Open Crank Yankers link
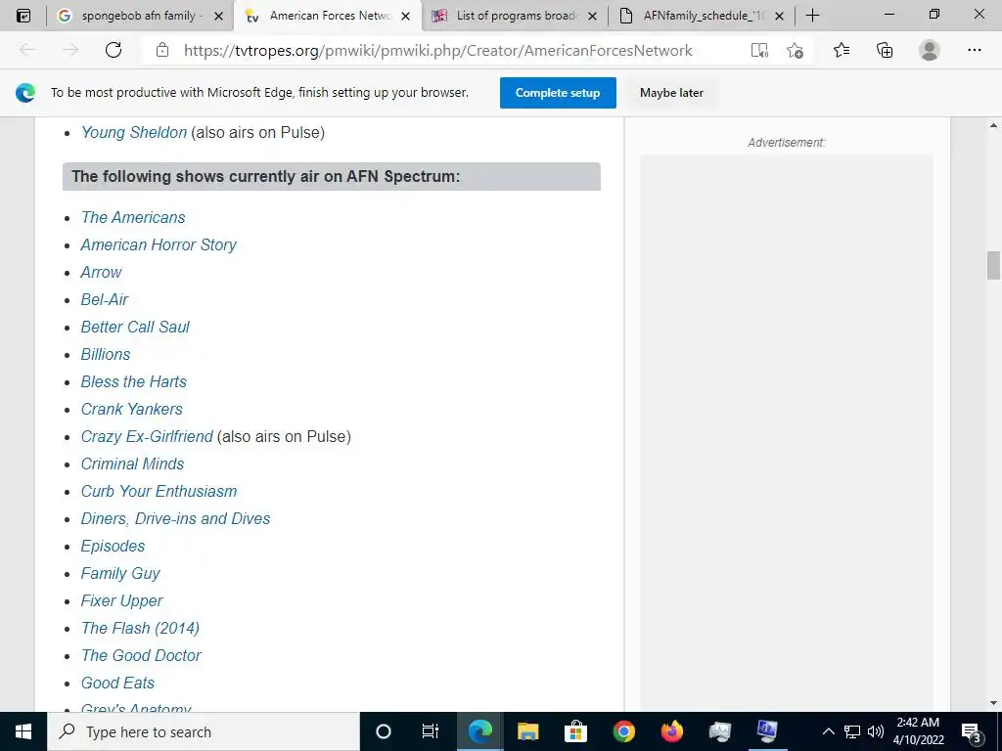Screen dimensions: 1002x751 coord(132,410)
